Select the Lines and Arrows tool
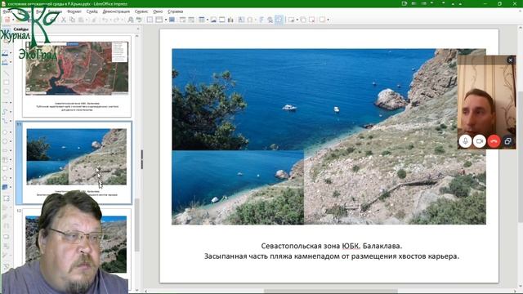The image size is (523, 294). 5,102
